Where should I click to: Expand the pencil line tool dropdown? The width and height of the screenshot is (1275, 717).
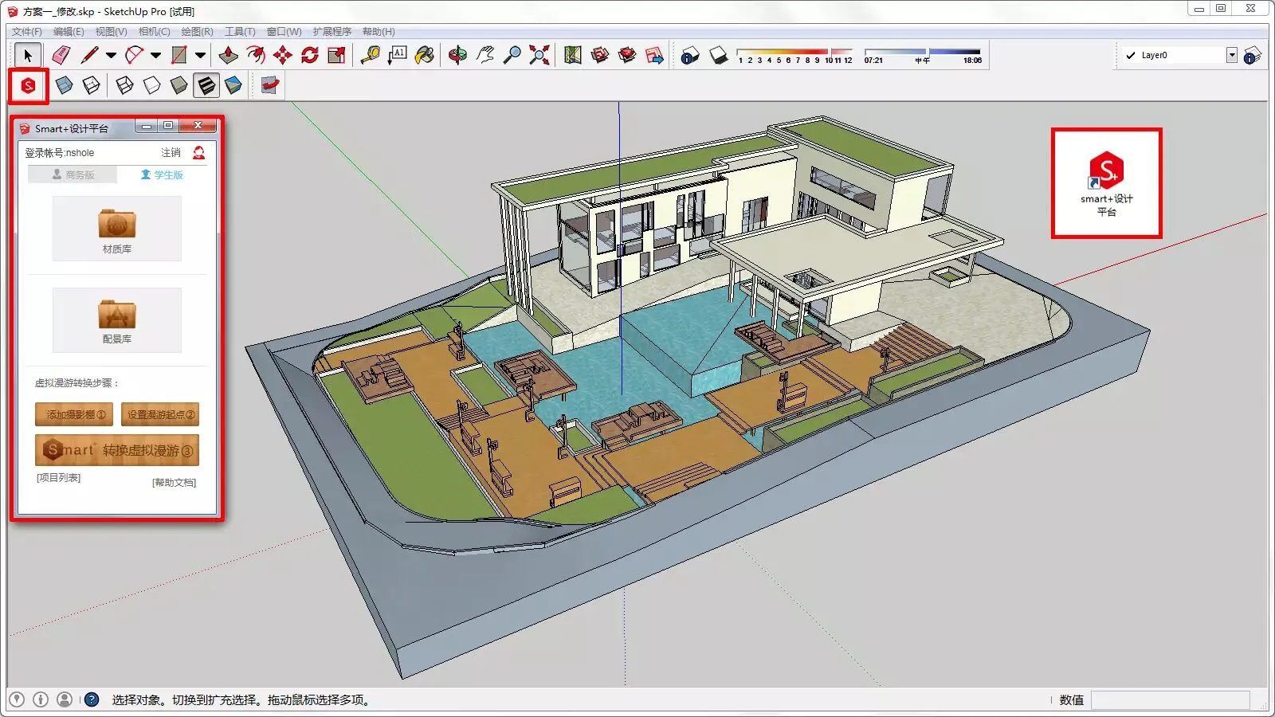point(111,55)
